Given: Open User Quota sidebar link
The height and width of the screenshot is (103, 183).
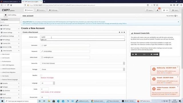Looking at the screenshot, I should click(x=5, y=76).
